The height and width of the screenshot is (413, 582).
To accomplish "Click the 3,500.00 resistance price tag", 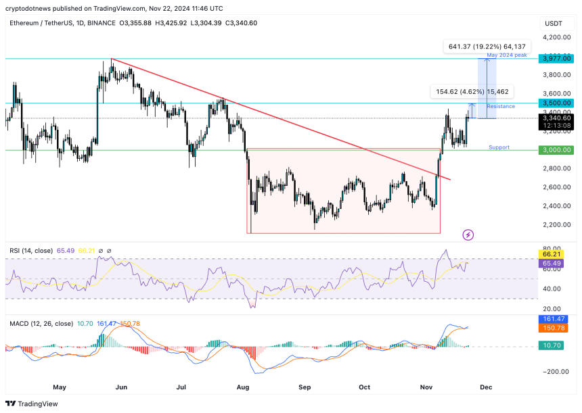I will 556,103.
